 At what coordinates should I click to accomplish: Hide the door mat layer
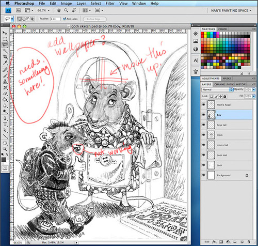[x=204, y=155]
